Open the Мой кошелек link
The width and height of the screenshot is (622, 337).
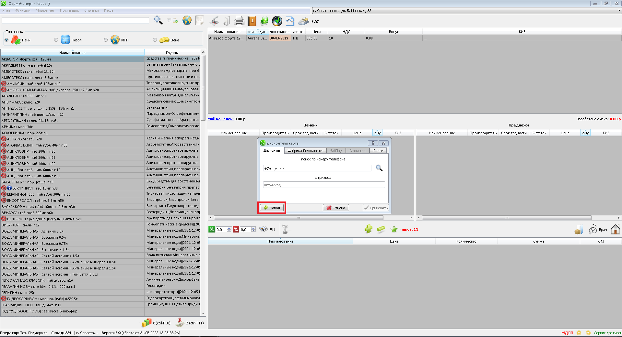coord(220,119)
